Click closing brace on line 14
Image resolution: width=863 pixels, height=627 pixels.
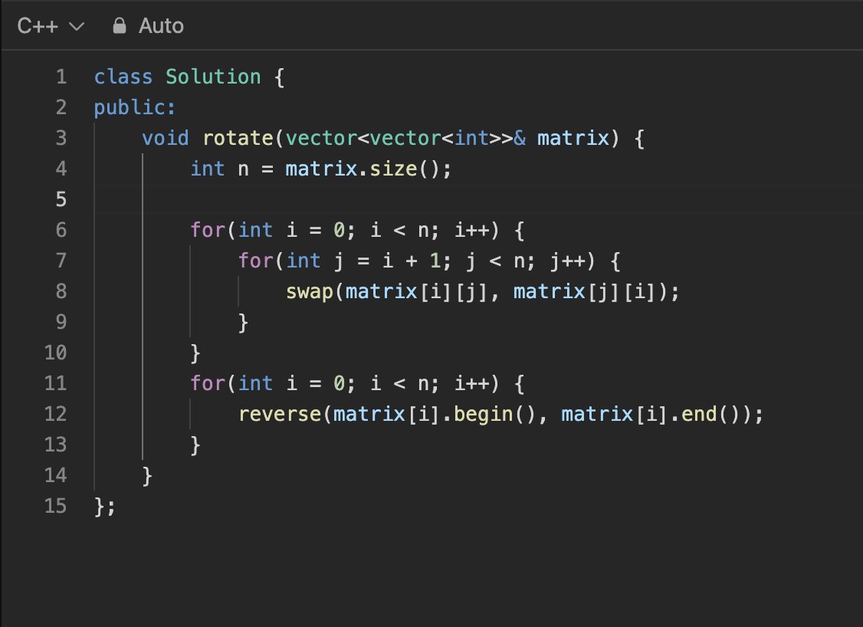[147, 476]
